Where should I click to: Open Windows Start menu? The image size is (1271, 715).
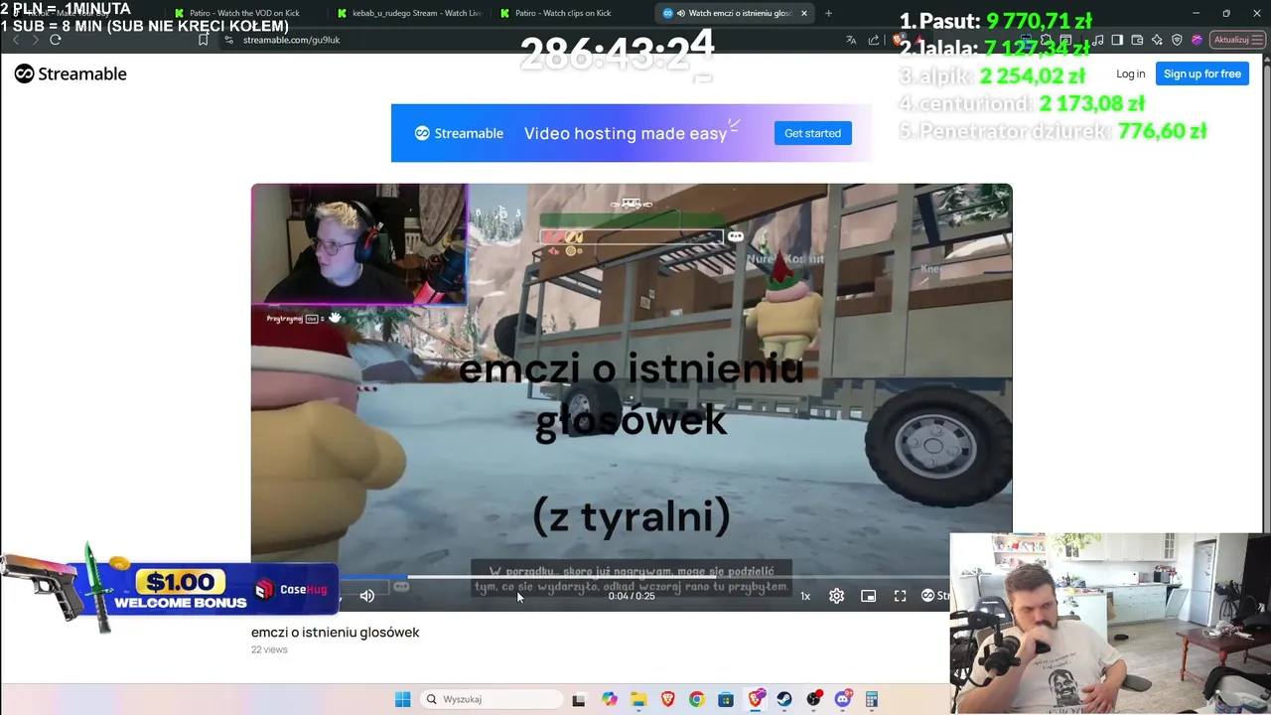click(x=402, y=699)
